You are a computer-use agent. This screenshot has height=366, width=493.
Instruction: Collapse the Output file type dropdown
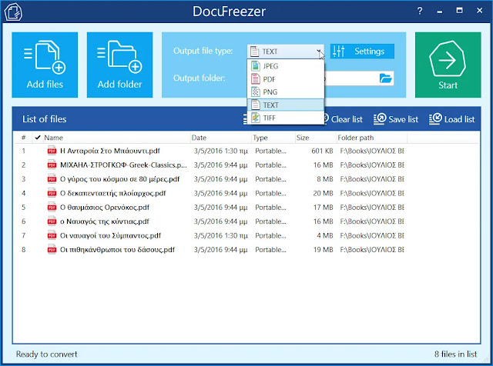(x=319, y=52)
